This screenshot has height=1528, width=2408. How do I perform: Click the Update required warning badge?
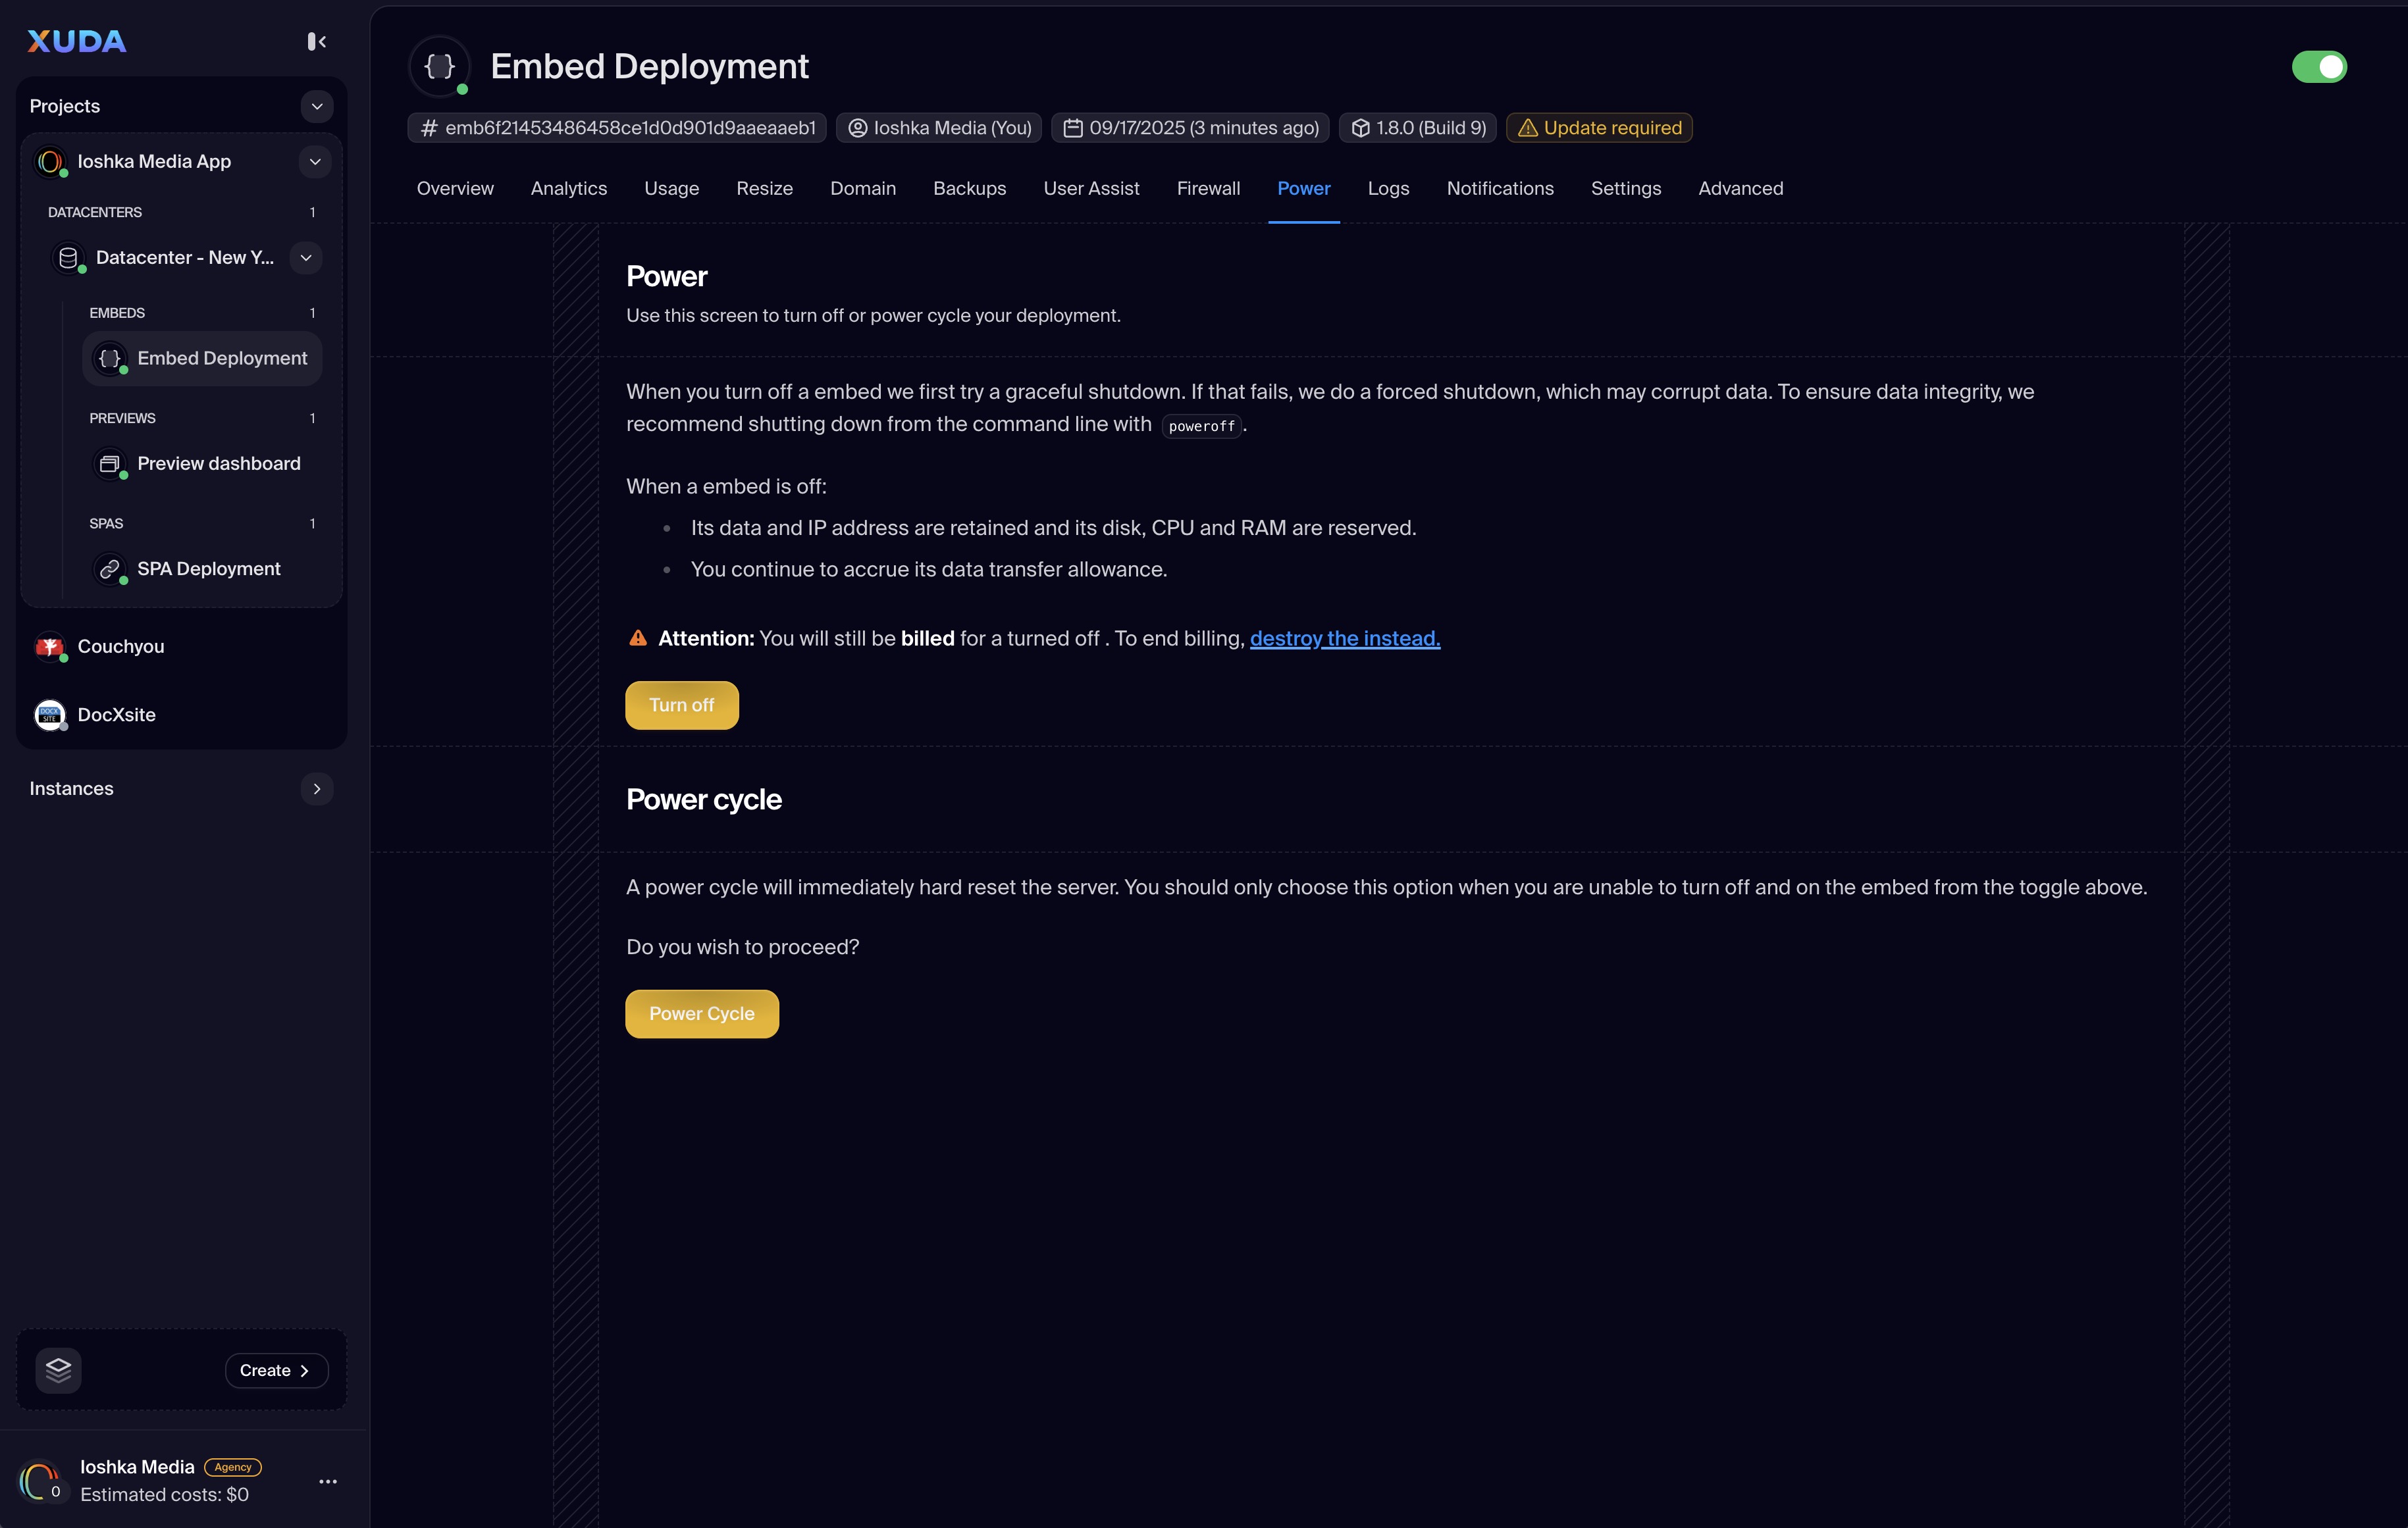coord(1598,128)
